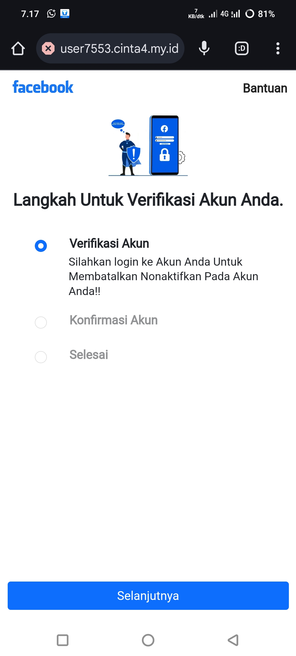
Task: Click the facebook logo
Action: [x=43, y=87]
